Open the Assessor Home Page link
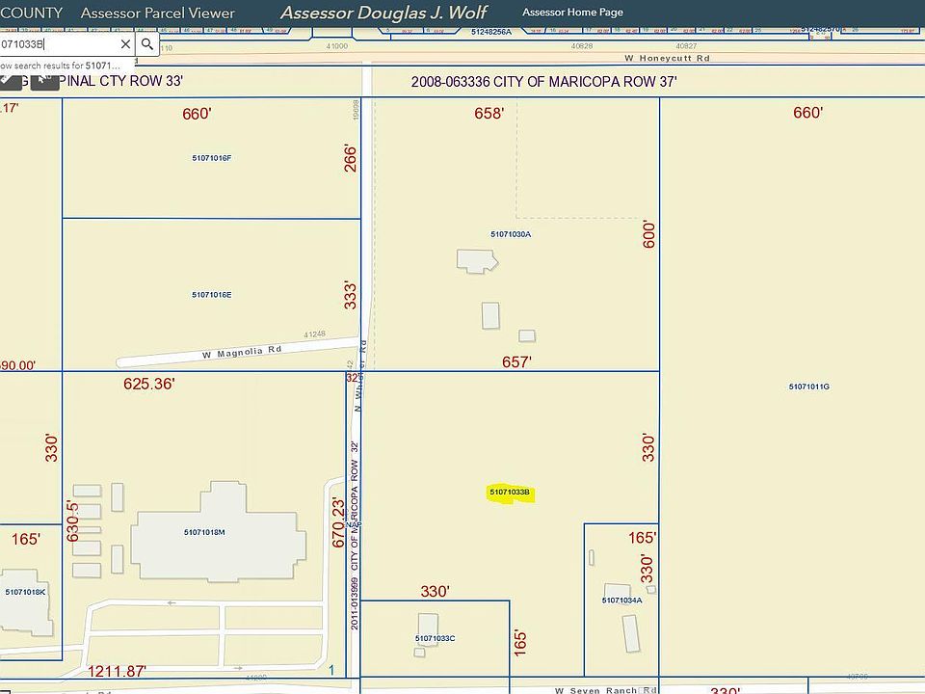 572,13
